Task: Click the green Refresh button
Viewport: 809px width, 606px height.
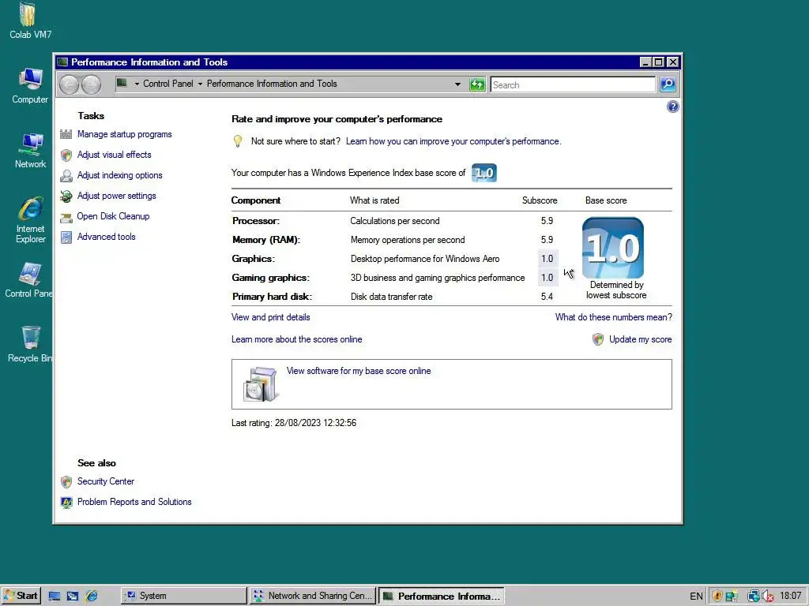Action: pyautogui.click(x=477, y=84)
